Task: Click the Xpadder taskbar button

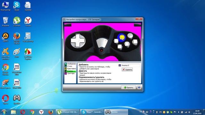Action: [116, 112]
